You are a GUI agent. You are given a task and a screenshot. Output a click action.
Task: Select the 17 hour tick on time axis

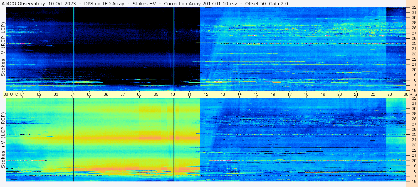(x=290, y=94)
